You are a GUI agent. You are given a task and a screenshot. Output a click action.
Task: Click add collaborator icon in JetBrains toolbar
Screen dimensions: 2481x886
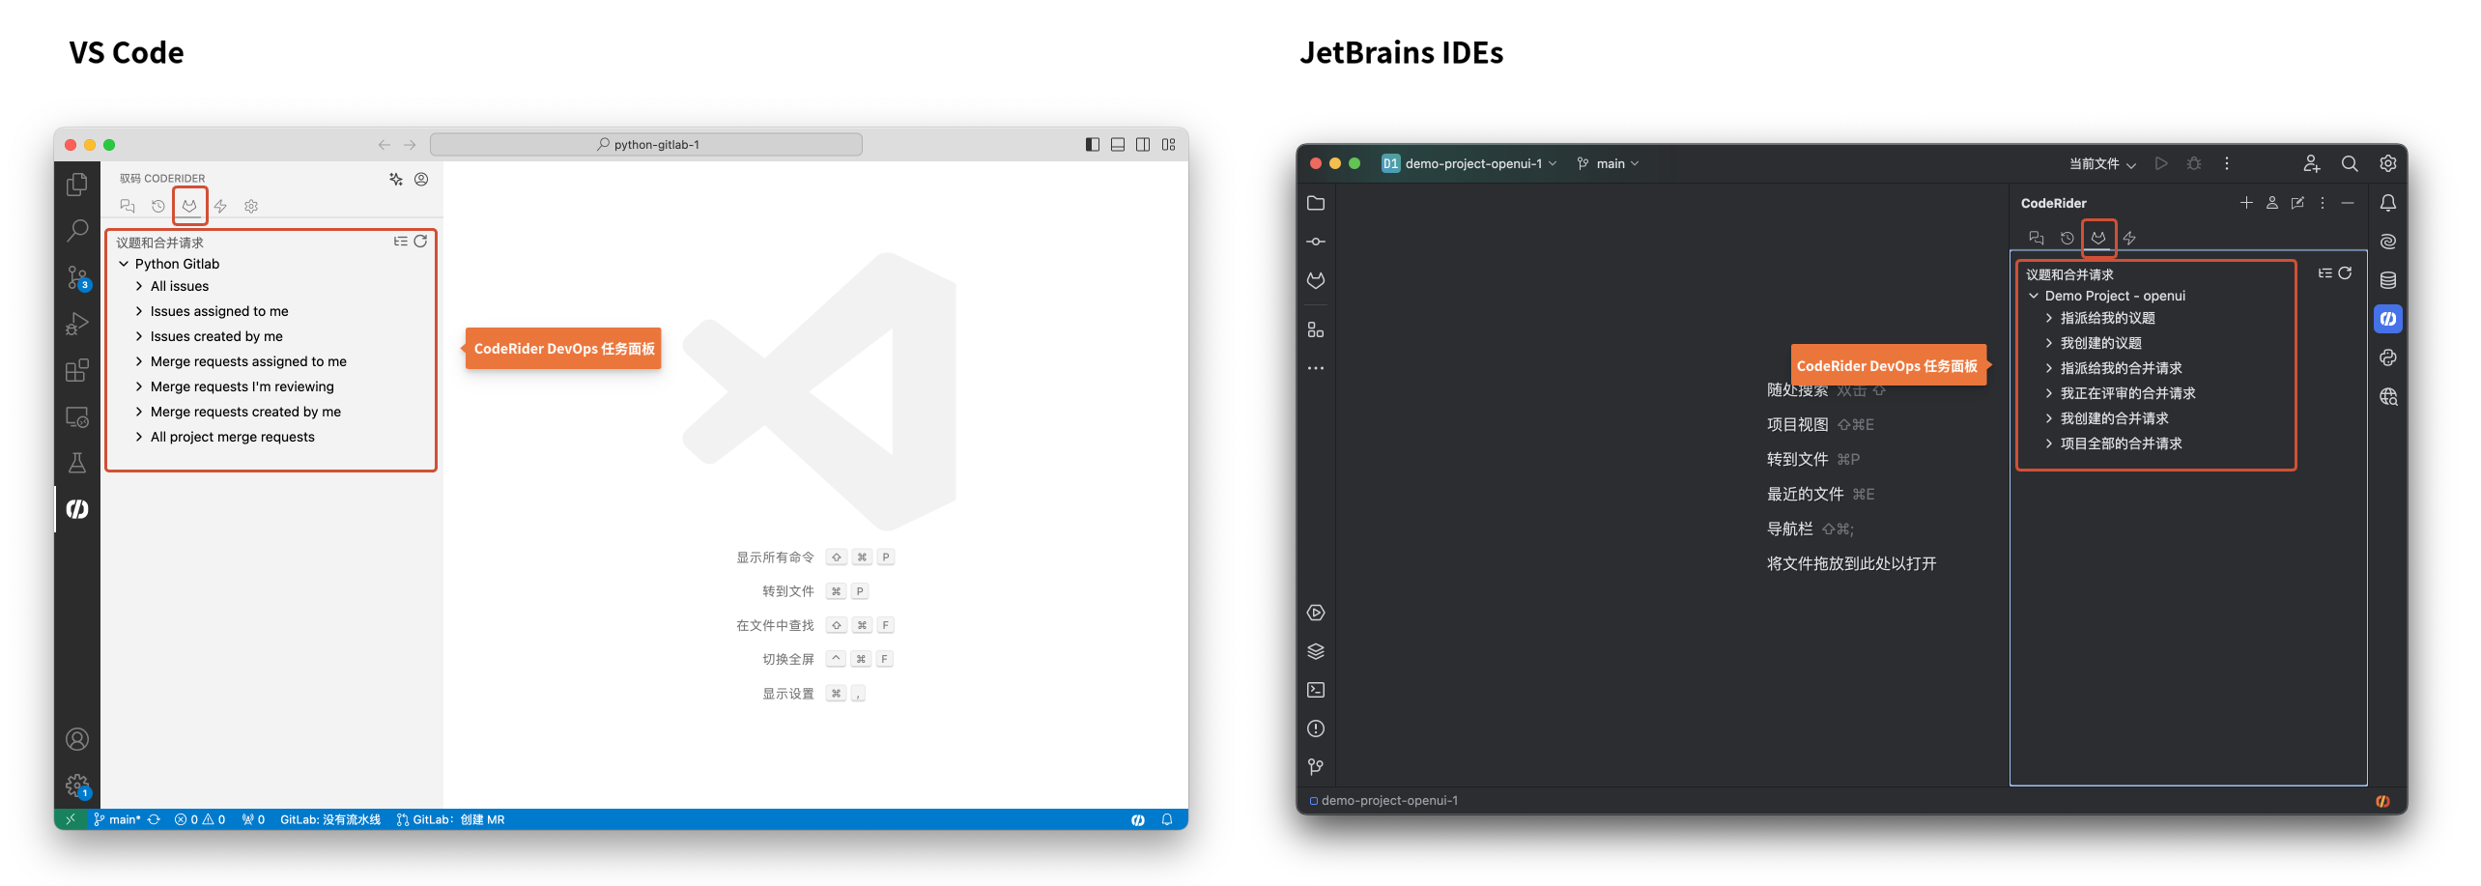[x=2311, y=163]
